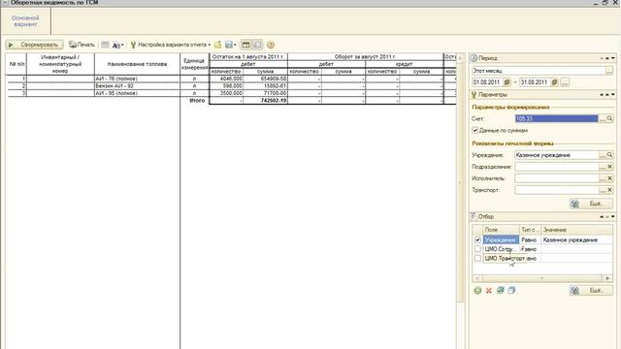Open selection list for the Счет field
The width and height of the screenshot is (621, 349).
pyautogui.click(x=603, y=118)
